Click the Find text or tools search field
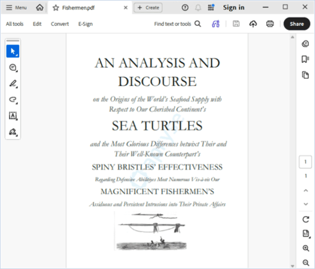This screenshot has width=315, height=269. pos(172,24)
